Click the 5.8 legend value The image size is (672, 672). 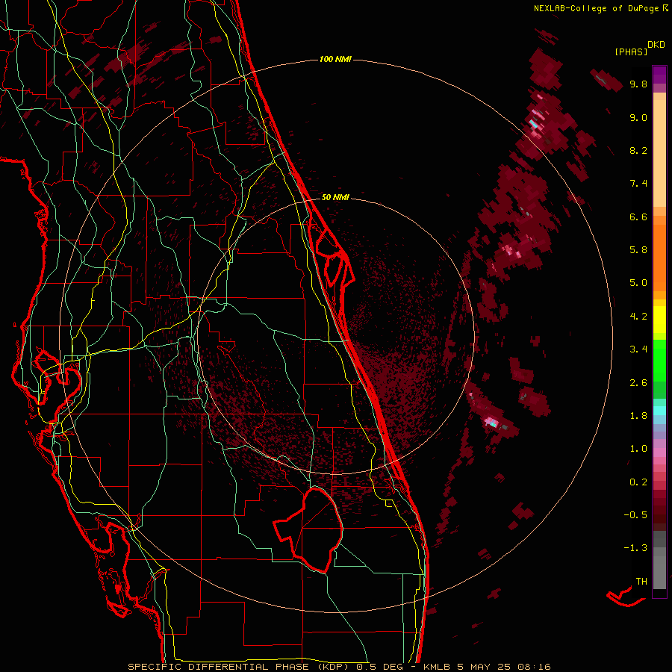pos(638,250)
